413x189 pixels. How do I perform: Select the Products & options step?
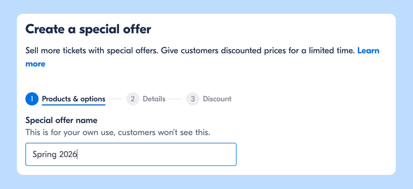[73, 99]
